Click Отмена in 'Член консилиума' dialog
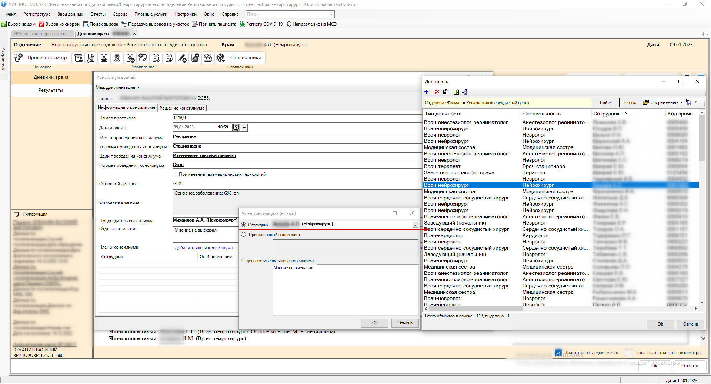 point(405,323)
